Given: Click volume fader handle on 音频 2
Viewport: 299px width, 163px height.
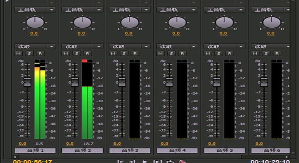Looking at the screenshot, I should tap(75, 81).
